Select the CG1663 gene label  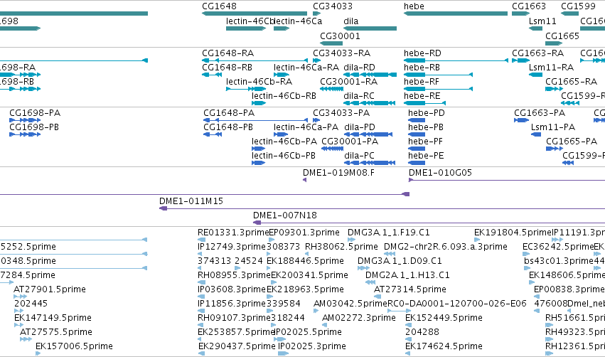[x=529, y=6]
